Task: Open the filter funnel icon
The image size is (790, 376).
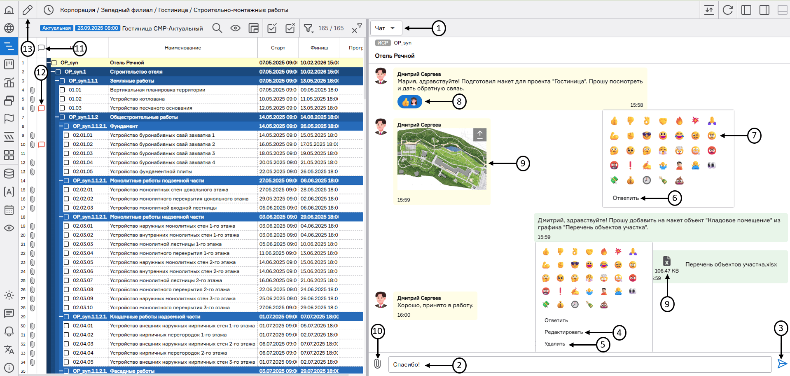Action: pyautogui.click(x=308, y=28)
